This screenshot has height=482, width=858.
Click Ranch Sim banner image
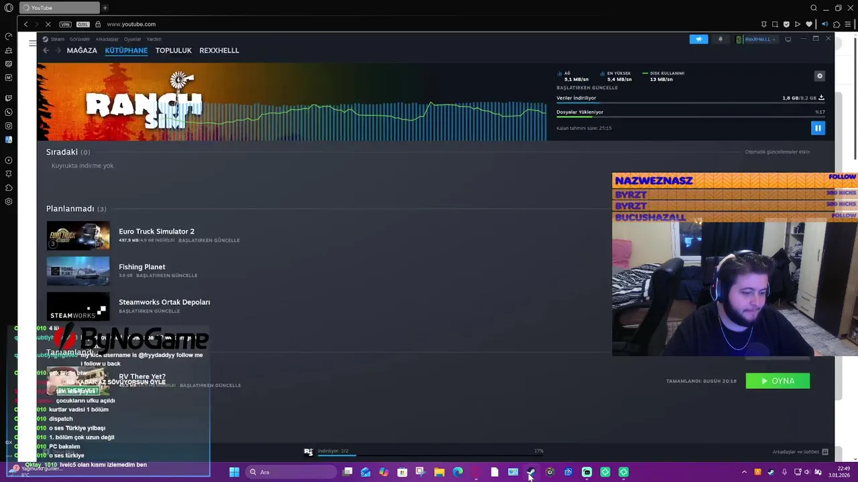[x=292, y=102]
